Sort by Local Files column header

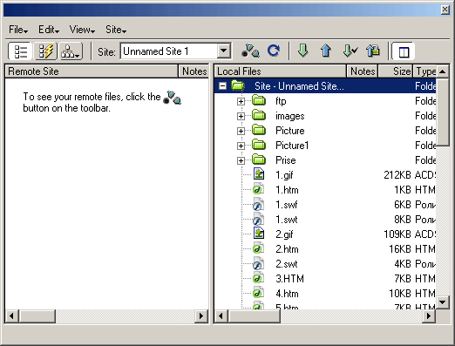[x=281, y=71]
